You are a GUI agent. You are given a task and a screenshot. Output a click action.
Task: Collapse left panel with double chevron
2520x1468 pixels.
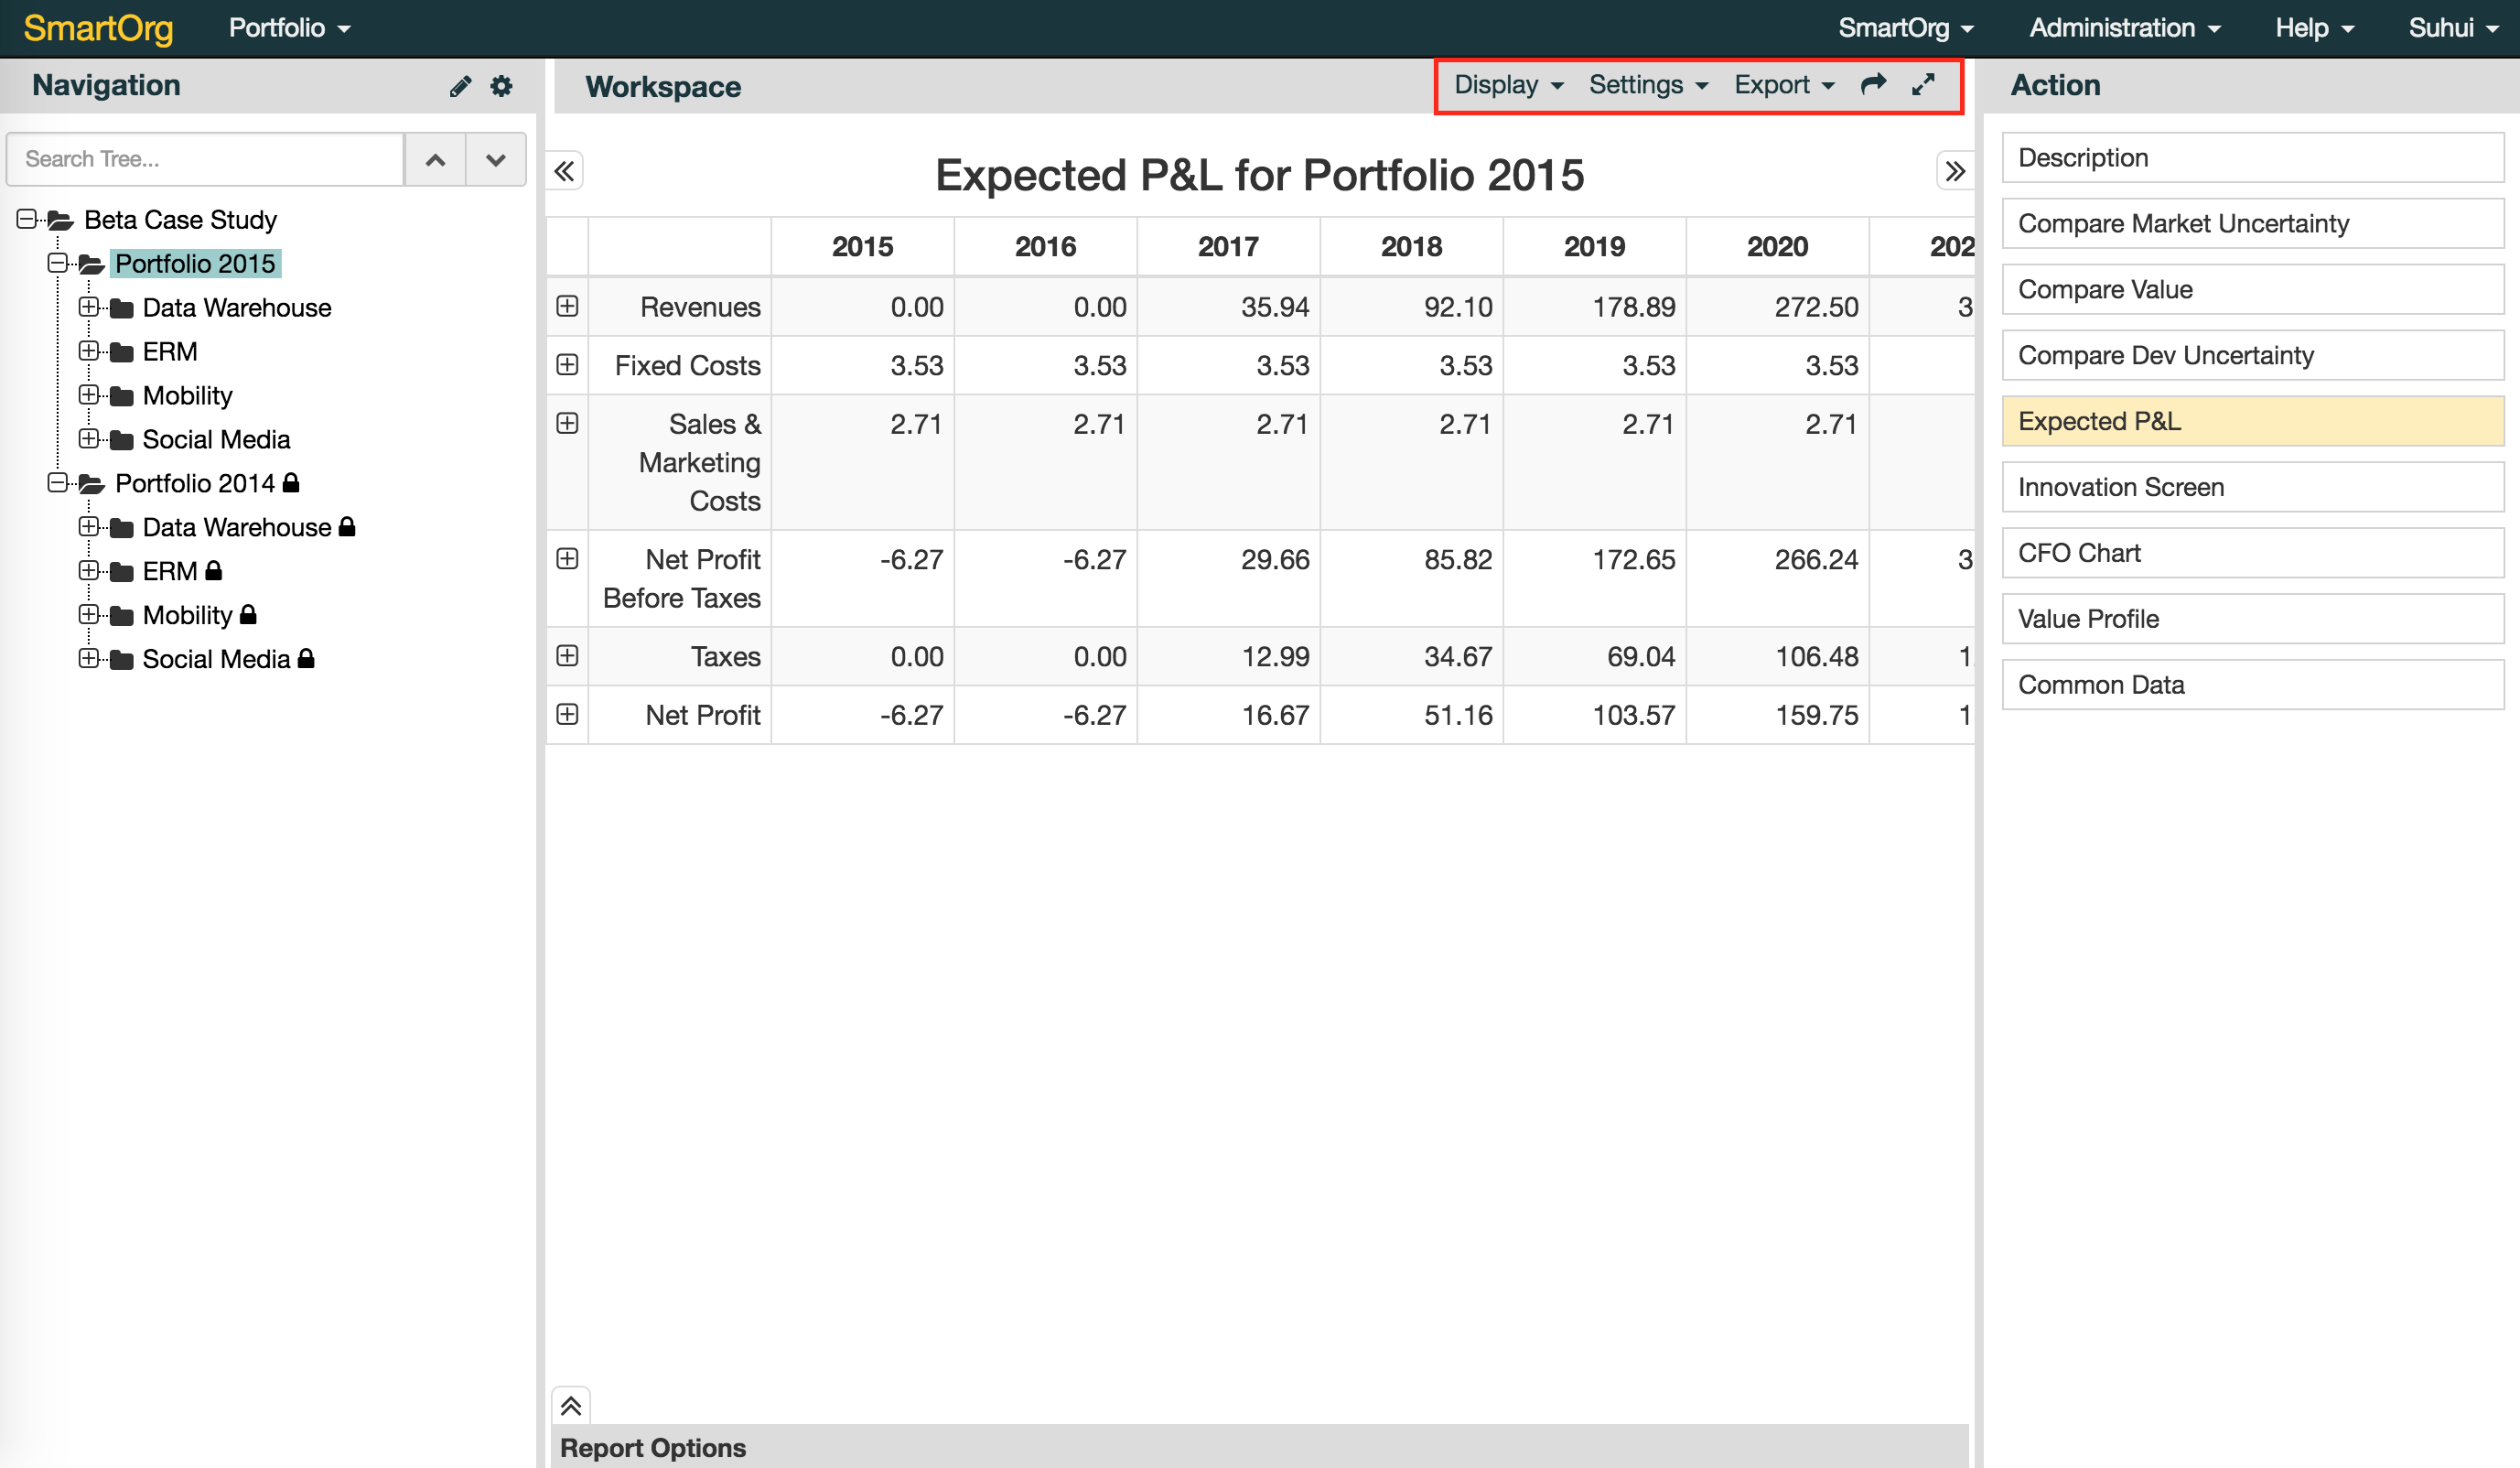pyautogui.click(x=565, y=171)
